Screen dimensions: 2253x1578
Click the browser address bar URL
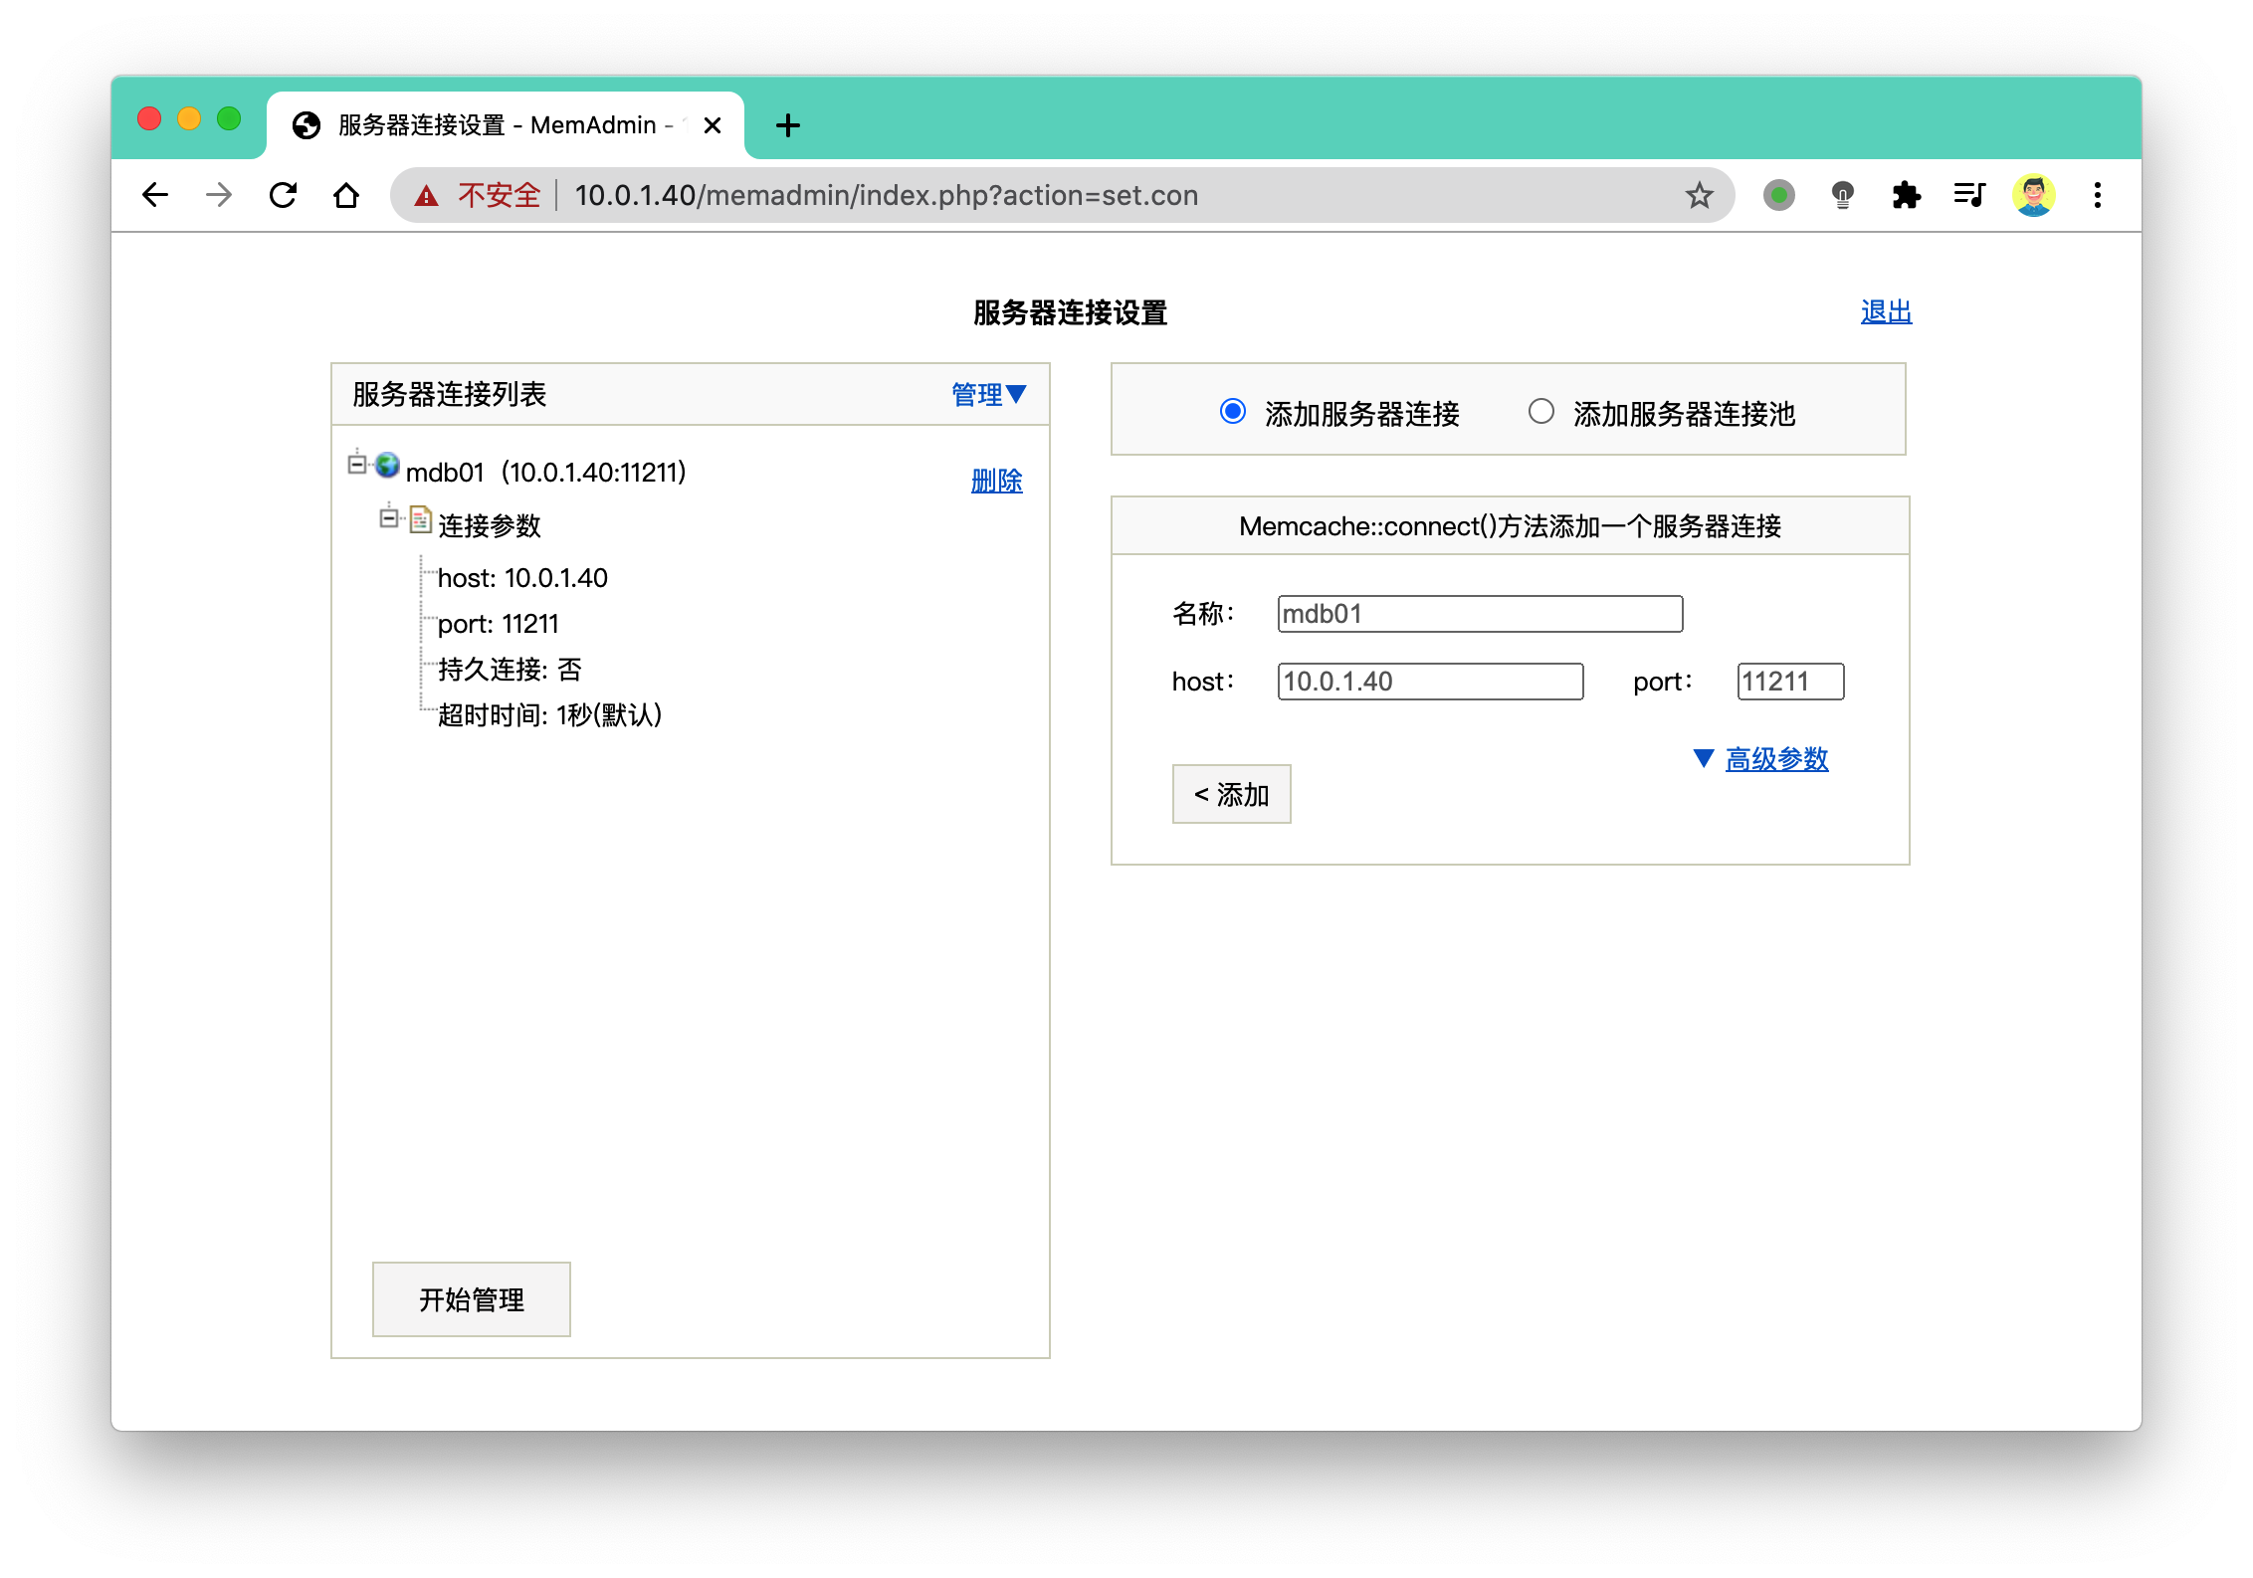coord(886,195)
